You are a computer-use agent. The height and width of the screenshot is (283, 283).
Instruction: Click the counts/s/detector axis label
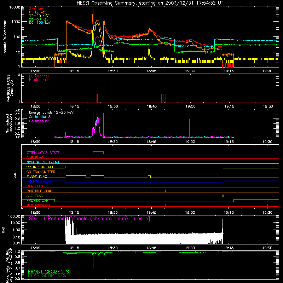5,37
